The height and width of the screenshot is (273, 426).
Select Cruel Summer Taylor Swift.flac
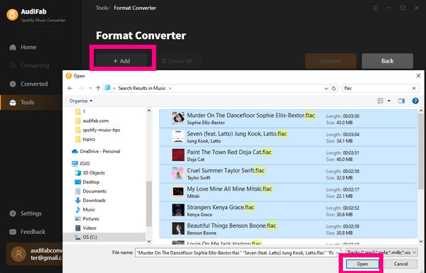click(288, 174)
